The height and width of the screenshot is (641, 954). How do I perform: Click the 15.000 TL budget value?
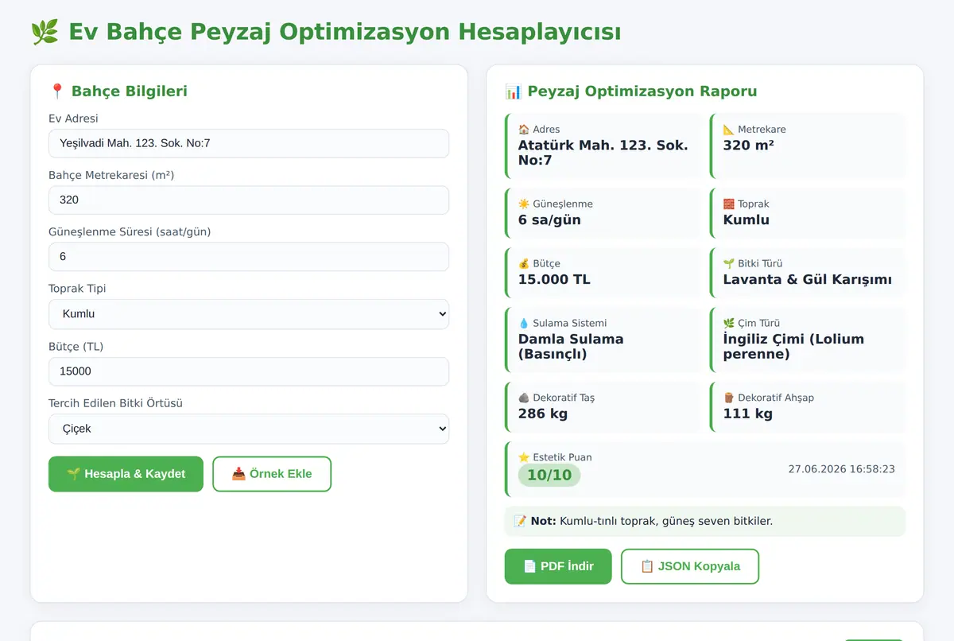tap(554, 279)
